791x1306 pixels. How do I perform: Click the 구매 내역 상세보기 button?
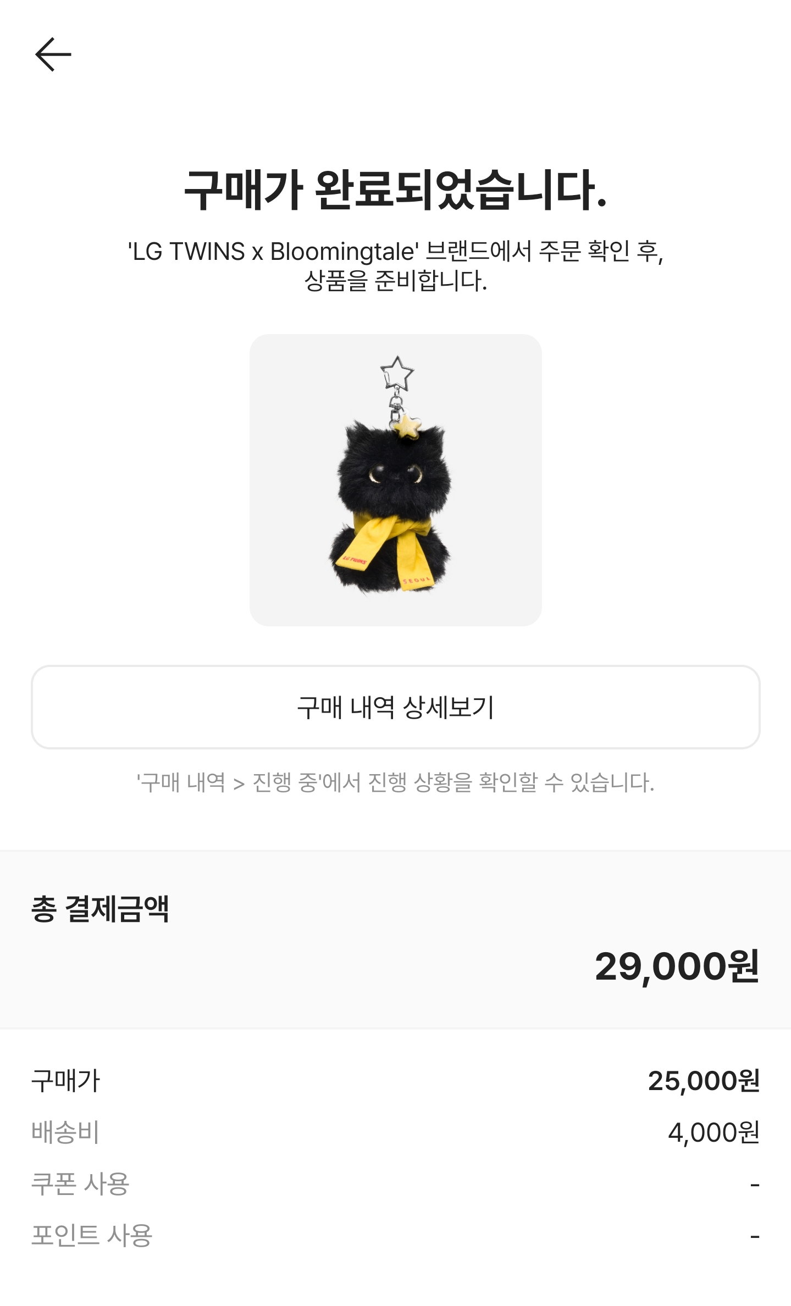pyautogui.click(x=395, y=707)
